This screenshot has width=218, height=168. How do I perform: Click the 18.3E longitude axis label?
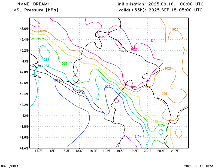coord(66,151)
